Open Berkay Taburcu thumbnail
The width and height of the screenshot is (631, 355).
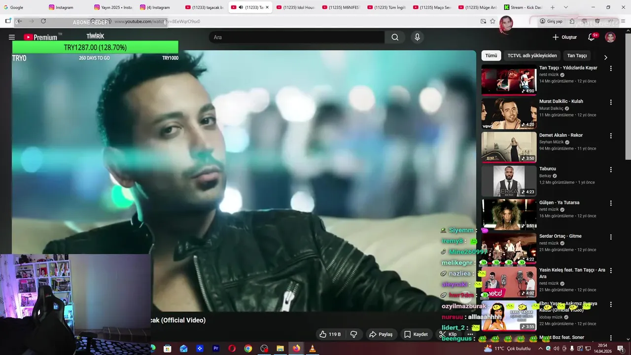[x=509, y=180]
